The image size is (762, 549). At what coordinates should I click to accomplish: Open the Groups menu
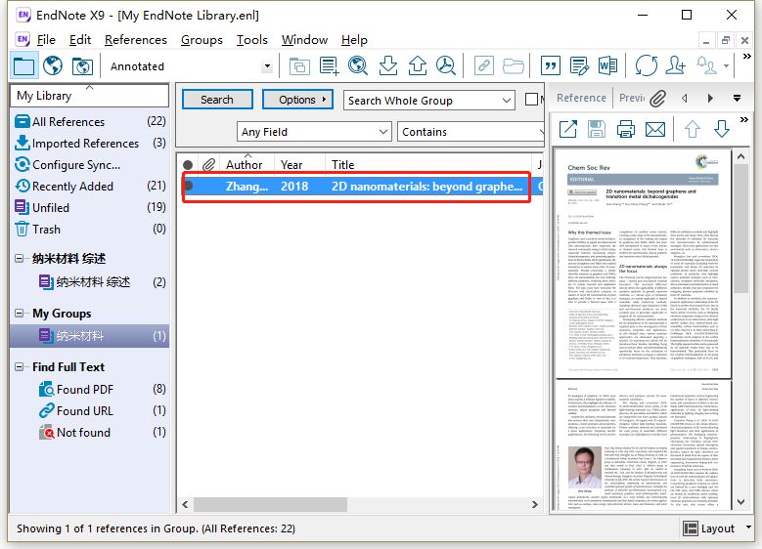coord(202,40)
